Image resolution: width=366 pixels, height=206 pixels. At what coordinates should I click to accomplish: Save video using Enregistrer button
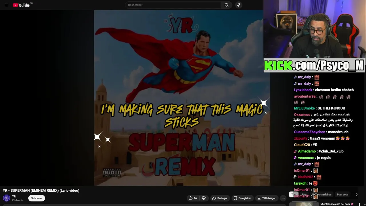(242, 198)
